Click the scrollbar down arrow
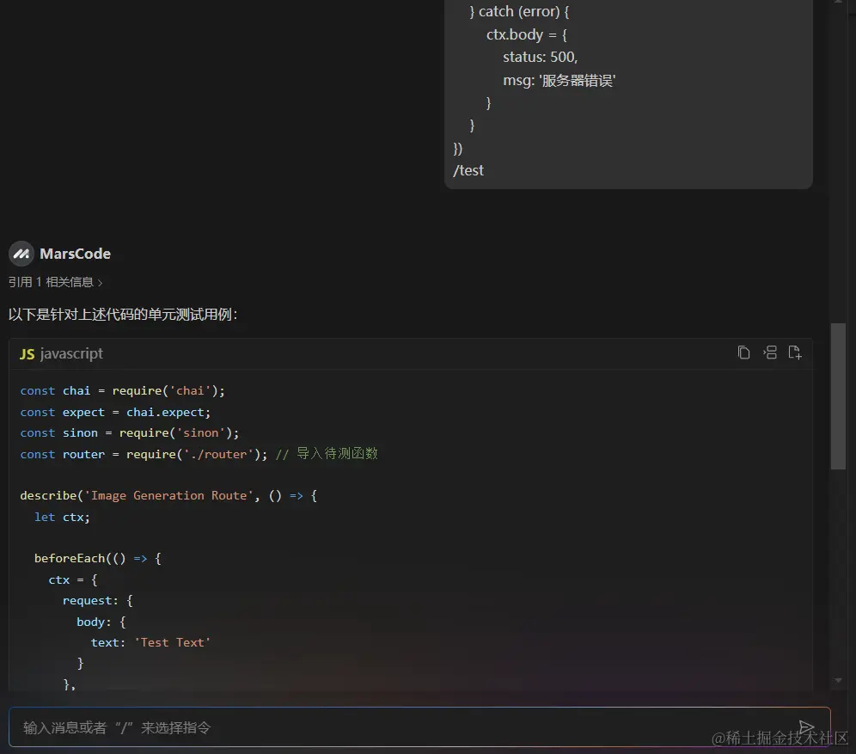 [838, 680]
